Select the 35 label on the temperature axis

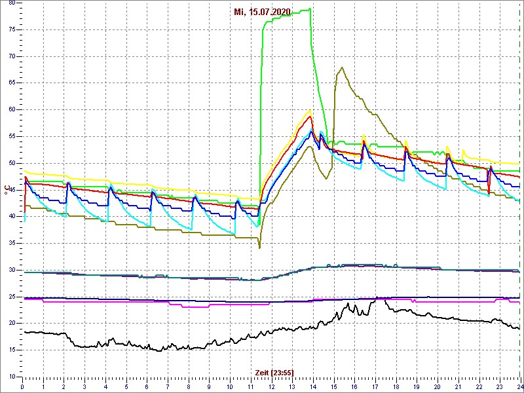[x=12, y=243]
